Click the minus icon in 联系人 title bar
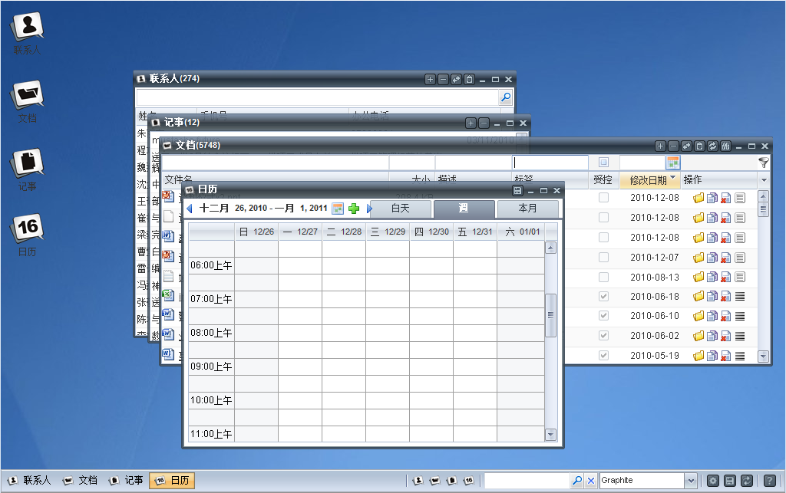Screen dimensions: 786x493 [x=443, y=79]
